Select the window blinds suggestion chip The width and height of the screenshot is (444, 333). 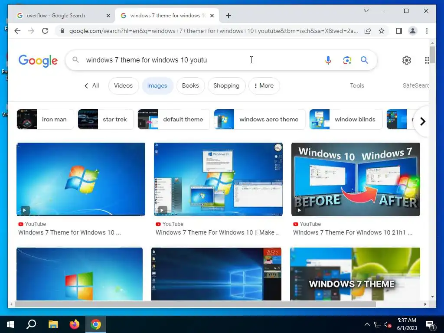click(346, 119)
